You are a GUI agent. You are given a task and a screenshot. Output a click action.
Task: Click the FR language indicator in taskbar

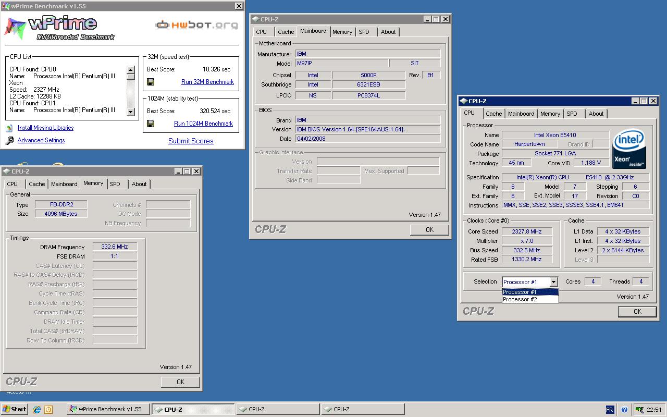610,410
